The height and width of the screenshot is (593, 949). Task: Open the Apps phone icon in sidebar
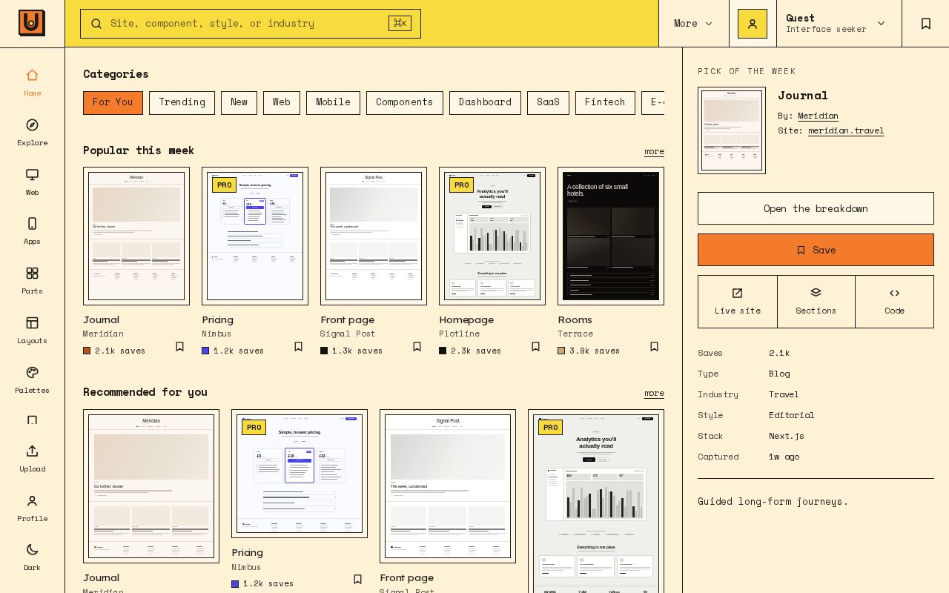[32, 223]
